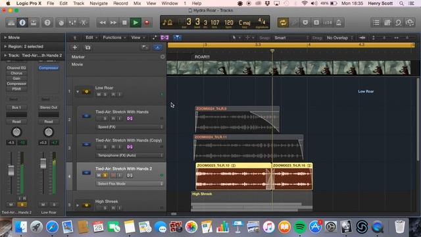Open the Track menu
Viewport: 421px width, 237px height.
pos(78,3)
